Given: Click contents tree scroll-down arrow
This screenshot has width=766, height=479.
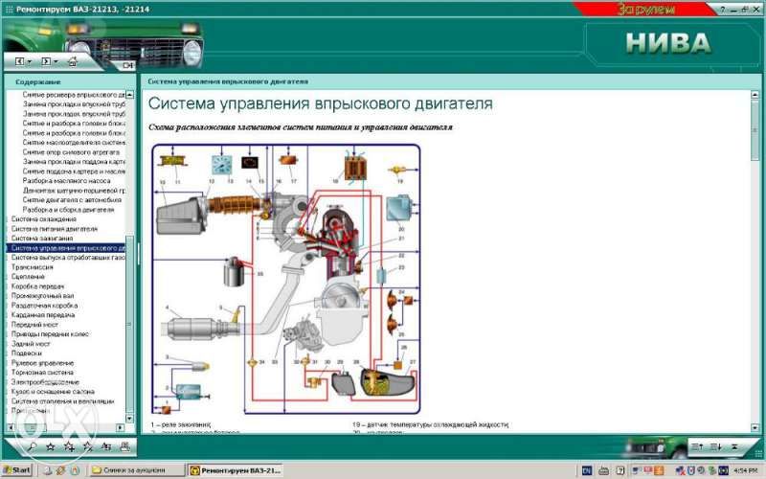Looking at the screenshot, I should tap(129, 419).
